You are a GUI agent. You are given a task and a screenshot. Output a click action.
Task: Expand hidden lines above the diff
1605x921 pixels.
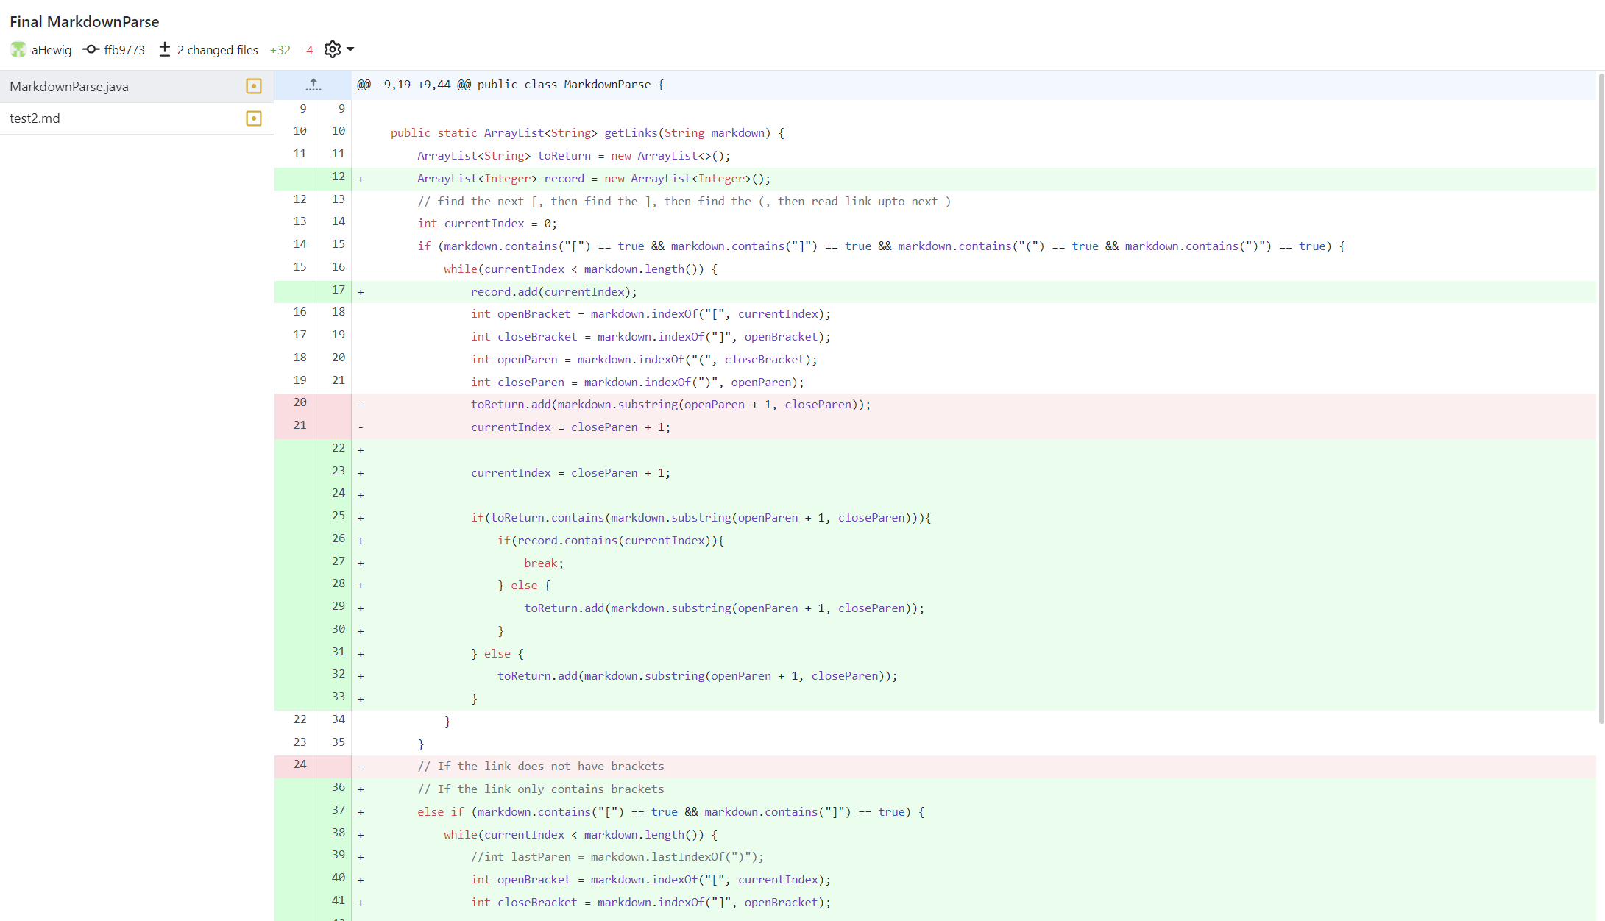313,85
